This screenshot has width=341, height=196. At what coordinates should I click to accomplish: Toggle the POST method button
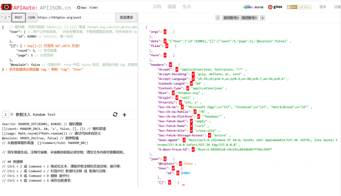click(x=19, y=18)
